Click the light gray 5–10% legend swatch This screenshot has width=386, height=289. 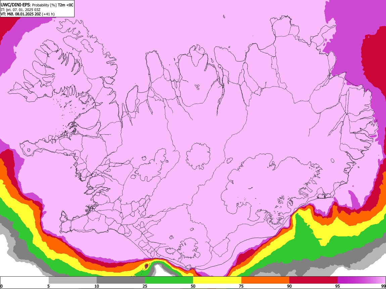click(73, 280)
